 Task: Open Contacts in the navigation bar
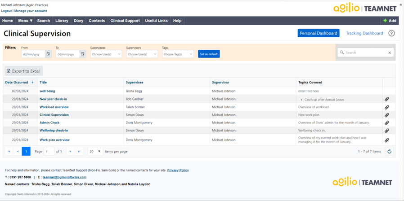point(97,21)
